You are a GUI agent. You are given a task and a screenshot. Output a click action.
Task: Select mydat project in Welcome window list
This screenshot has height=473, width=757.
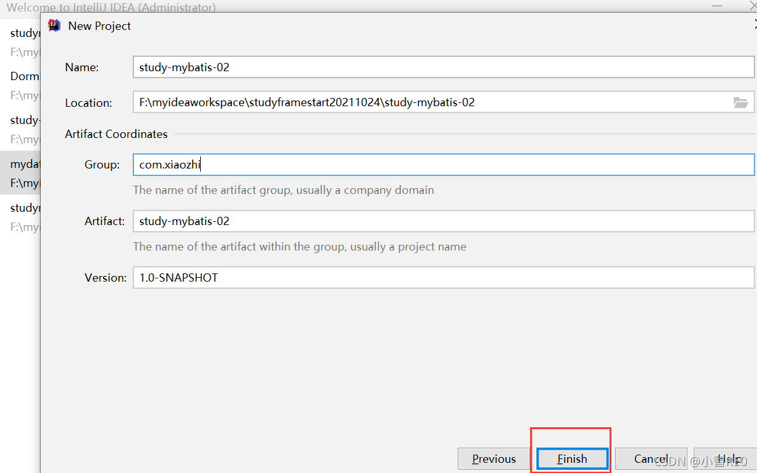[20, 173]
